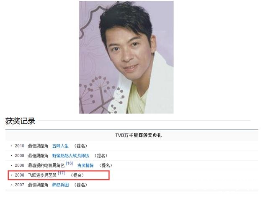Screen dimensions: 268x200
Task: Visit the 师奶兵团 link
Action: [60, 185]
